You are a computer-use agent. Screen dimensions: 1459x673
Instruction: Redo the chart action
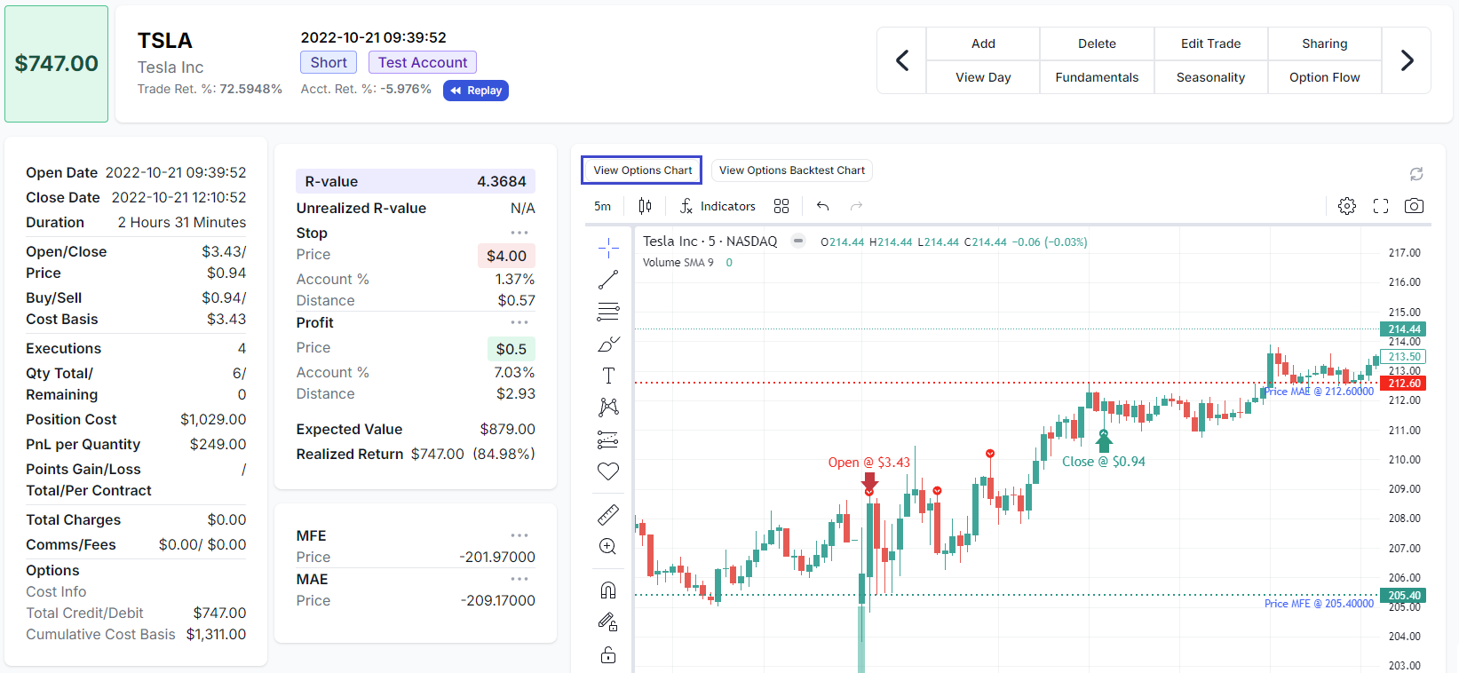[857, 206]
